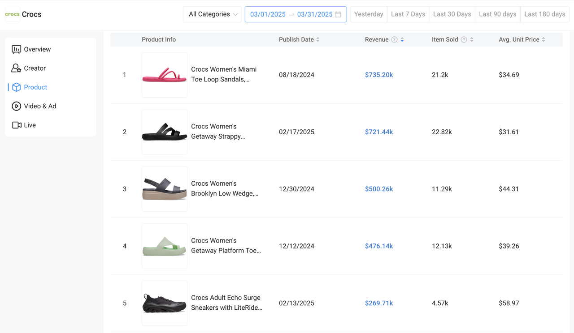Sort by Publish Date using its arrows
Screen dimensions: 574x333
(x=318, y=39)
